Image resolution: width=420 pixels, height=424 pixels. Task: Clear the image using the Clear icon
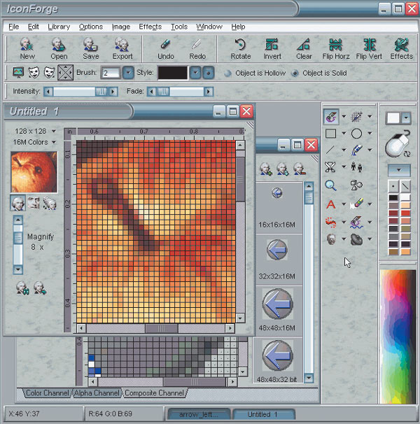coord(304,48)
